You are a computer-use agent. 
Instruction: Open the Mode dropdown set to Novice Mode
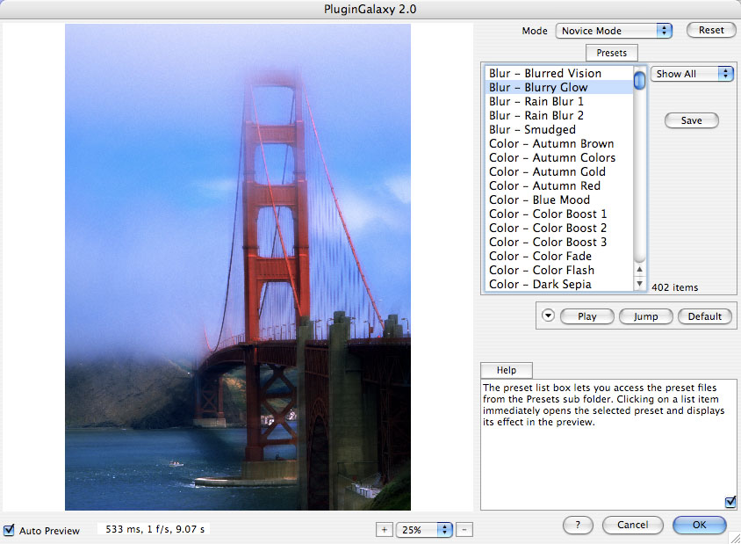[614, 31]
